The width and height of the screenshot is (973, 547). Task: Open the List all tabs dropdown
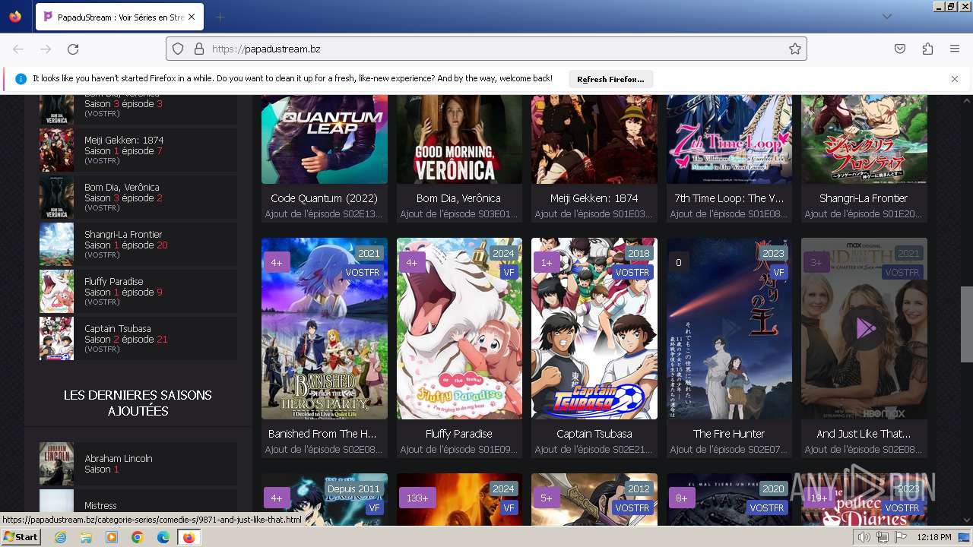[887, 17]
